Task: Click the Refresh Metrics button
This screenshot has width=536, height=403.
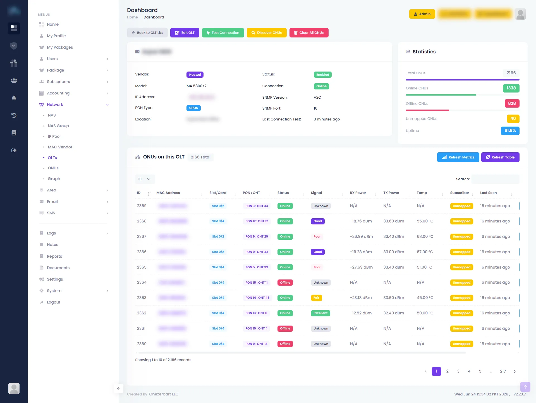Action: [458, 157]
